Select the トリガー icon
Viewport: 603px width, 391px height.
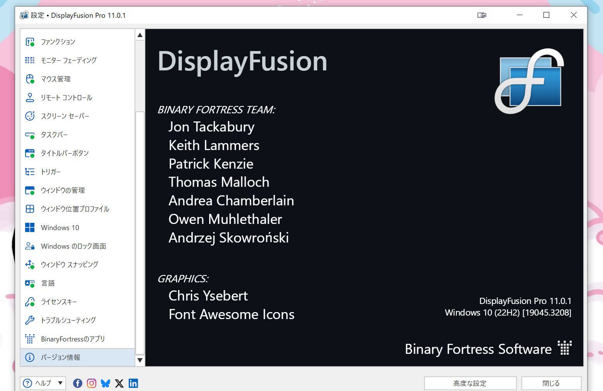coord(30,172)
